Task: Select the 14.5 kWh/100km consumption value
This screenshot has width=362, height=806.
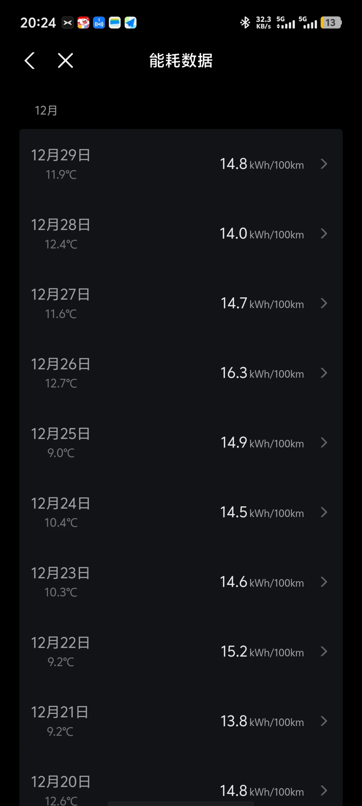Action: click(x=262, y=512)
